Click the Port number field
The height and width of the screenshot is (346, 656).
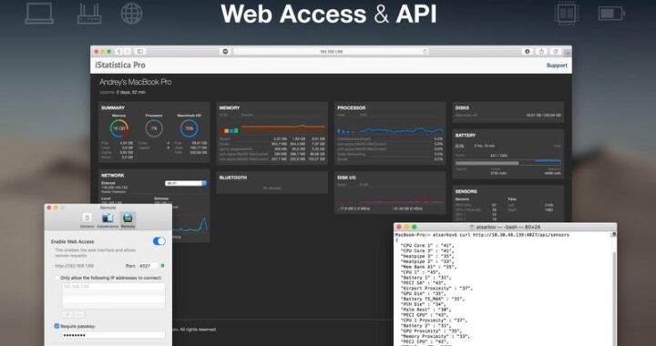coord(149,266)
